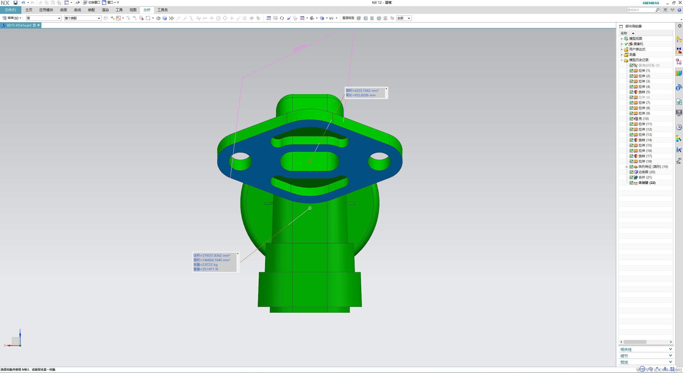Click the quadrant point snap icon

(225, 18)
